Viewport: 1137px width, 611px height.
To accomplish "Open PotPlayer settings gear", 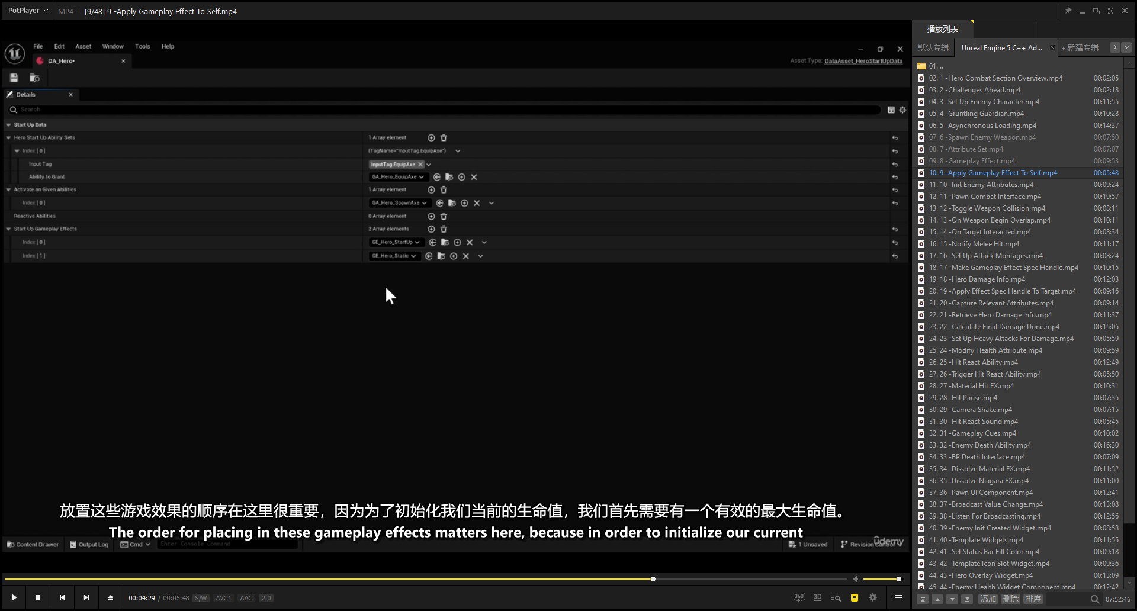I will pyautogui.click(x=873, y=597).
